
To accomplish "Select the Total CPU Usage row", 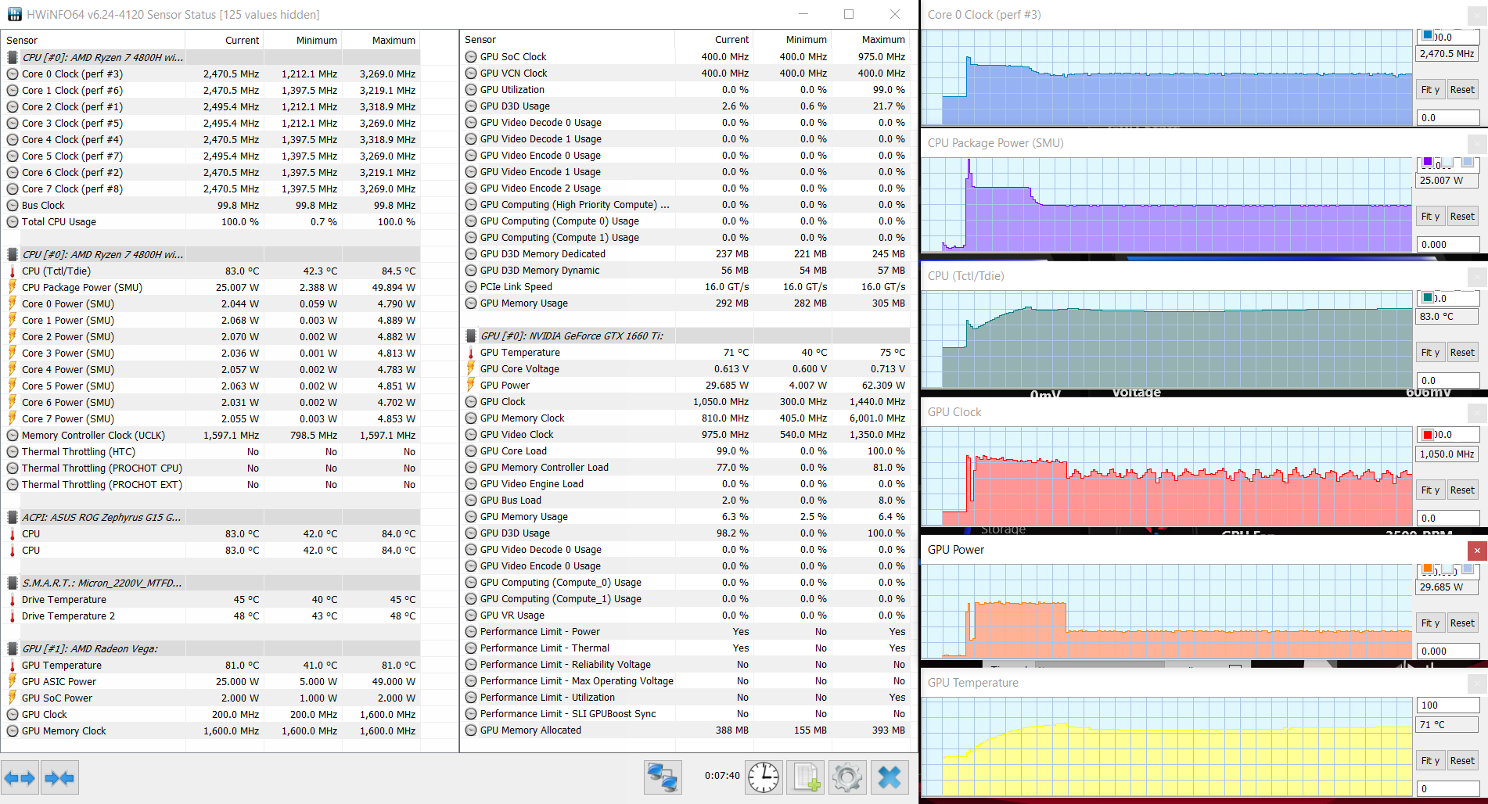I will (x=211, y=222).
